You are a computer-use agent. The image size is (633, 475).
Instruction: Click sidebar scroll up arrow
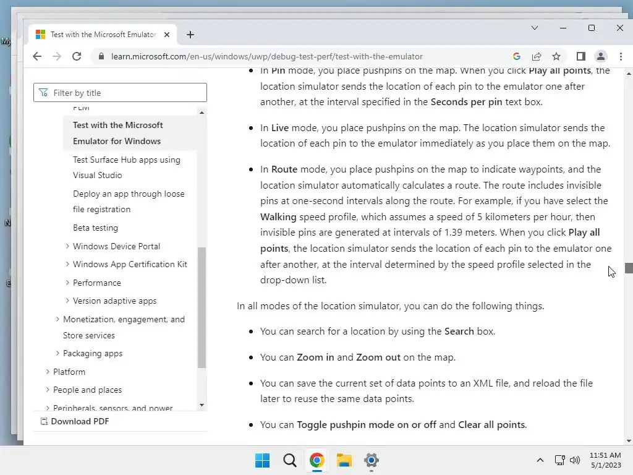click(x=202, y=113)
